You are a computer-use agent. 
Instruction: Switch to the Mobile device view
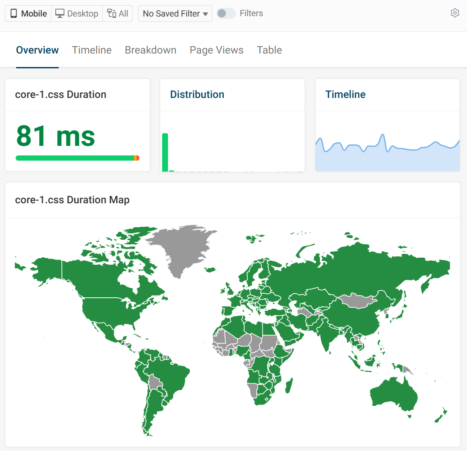(x=27, y=13)
